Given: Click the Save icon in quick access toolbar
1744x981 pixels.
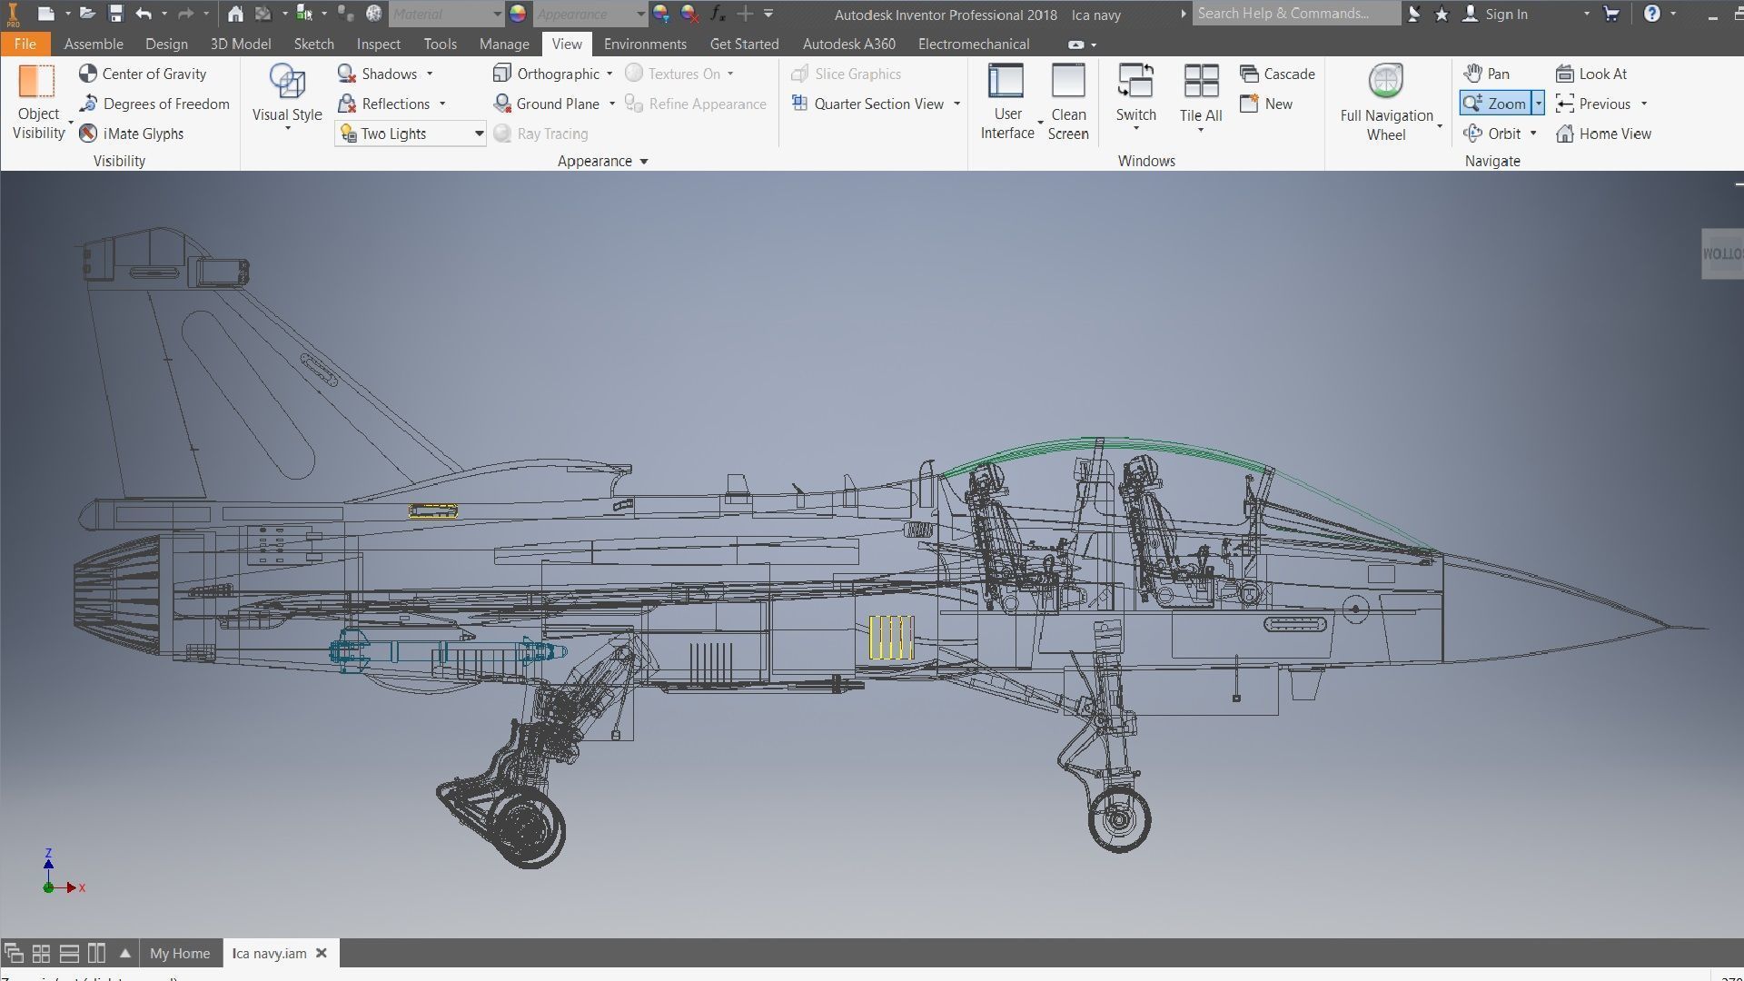Looking at the screenshot, I should (x=115, y=14).
